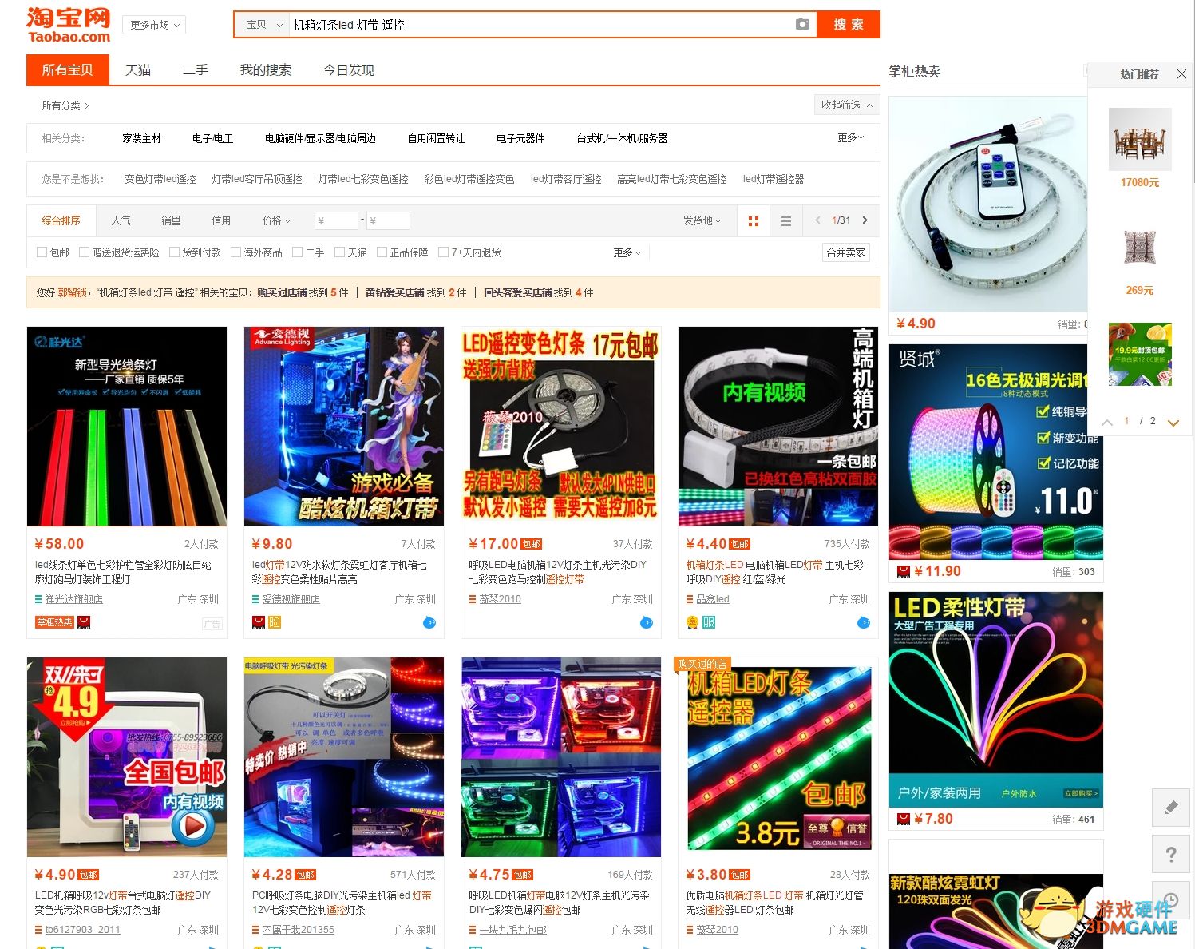This screenshot has height=949, width=1195.
Task: Sort results by 销量
Action: [x=171, y=220]
